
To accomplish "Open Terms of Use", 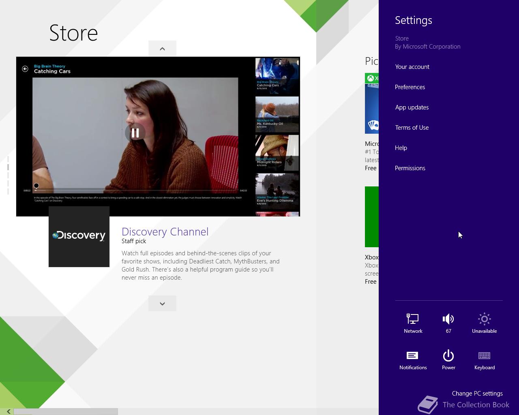I will 412,128.
